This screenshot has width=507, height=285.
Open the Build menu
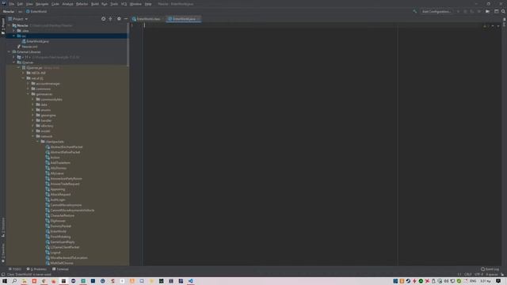[95, 4]
